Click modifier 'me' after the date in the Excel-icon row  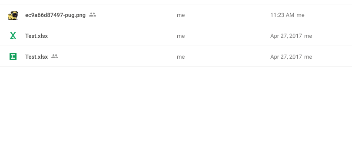[x=308, y=36]
